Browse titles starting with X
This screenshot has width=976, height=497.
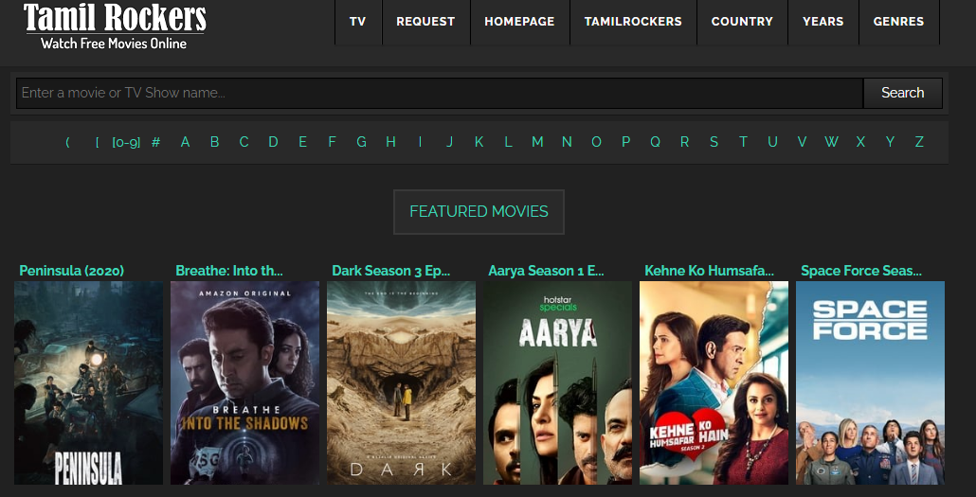(x=860, y=142)
